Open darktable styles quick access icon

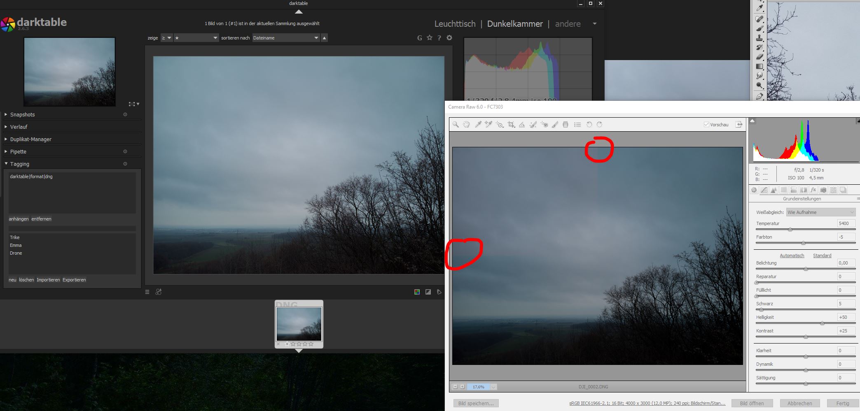tap(159, 292)
